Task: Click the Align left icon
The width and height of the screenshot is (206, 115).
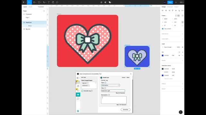Action: coord(163,11)
